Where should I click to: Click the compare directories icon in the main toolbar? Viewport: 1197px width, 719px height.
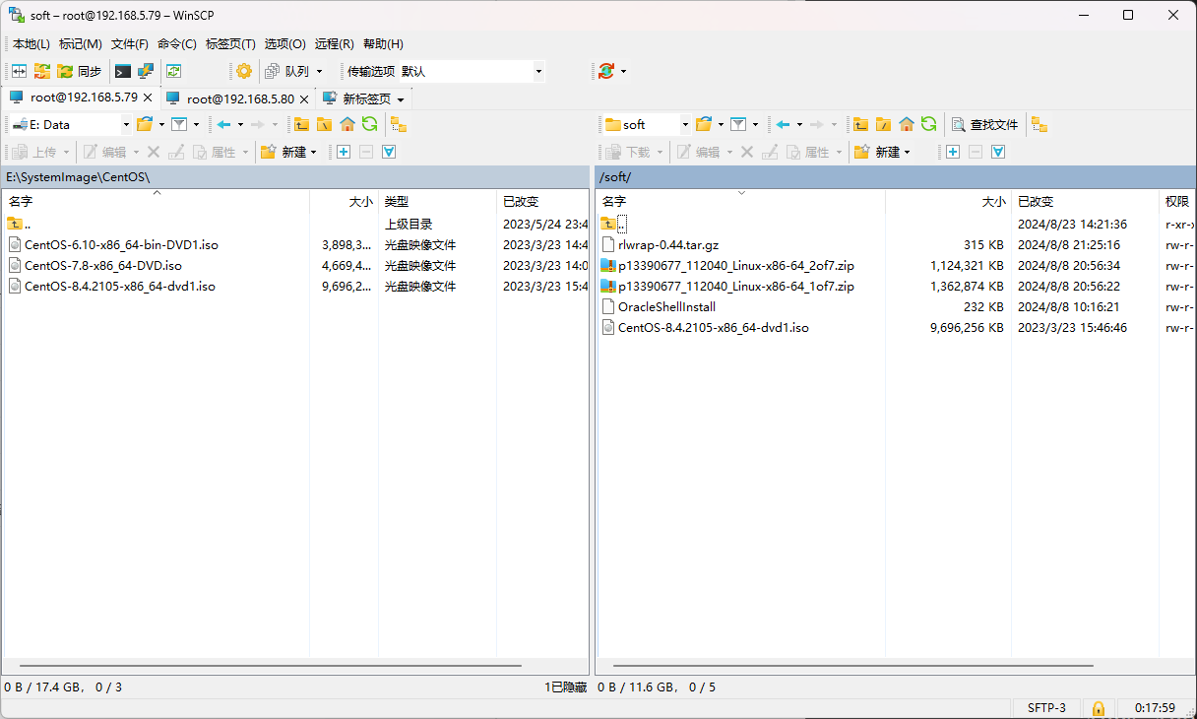[x=19, y=71]
